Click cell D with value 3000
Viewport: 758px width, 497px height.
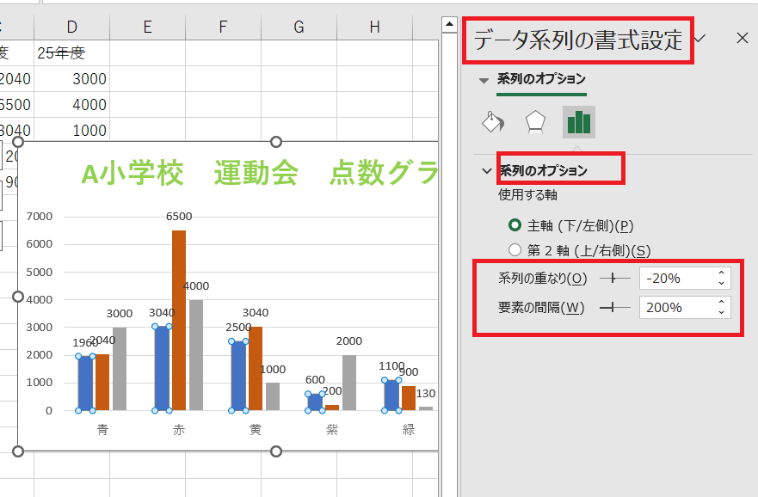(x=72, y=79)
